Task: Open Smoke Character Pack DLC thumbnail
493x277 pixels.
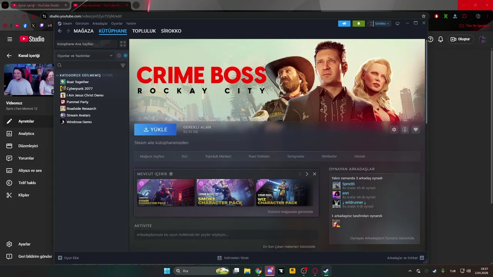Action: click(226, 192)
